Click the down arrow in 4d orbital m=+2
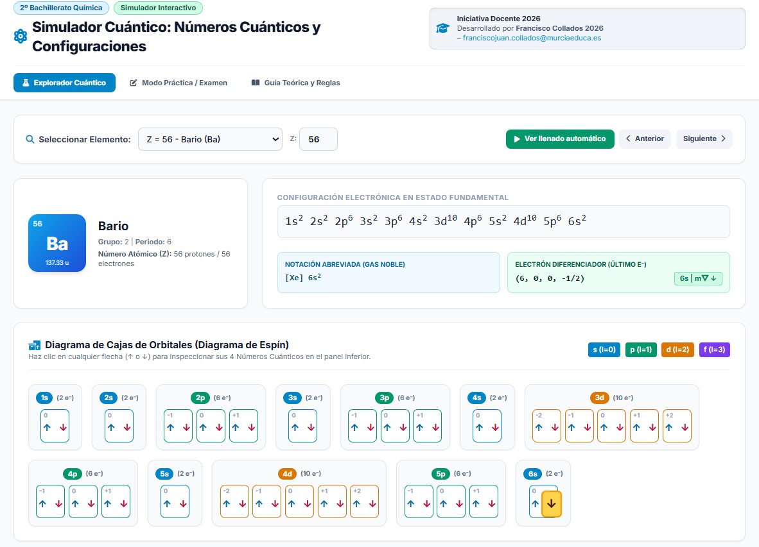Screen dimensions: 759x547 pos(372,503)
